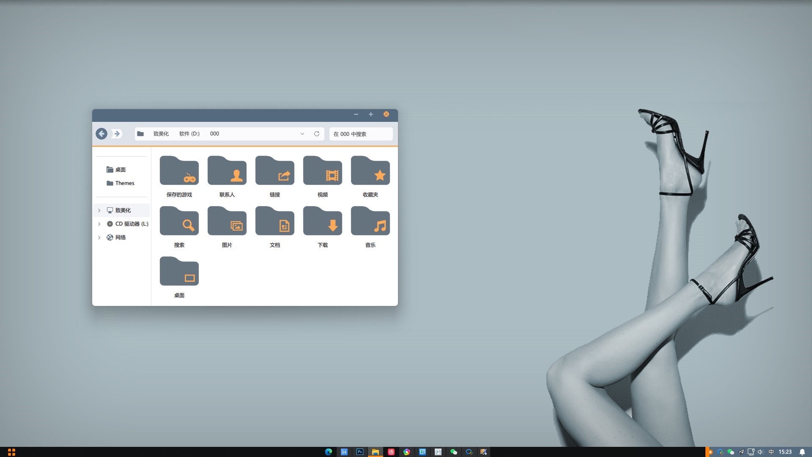Open the 下载 downloads folder
This screenshot has width=812, height=457.
pyautogui.click(x=322, y=221)
